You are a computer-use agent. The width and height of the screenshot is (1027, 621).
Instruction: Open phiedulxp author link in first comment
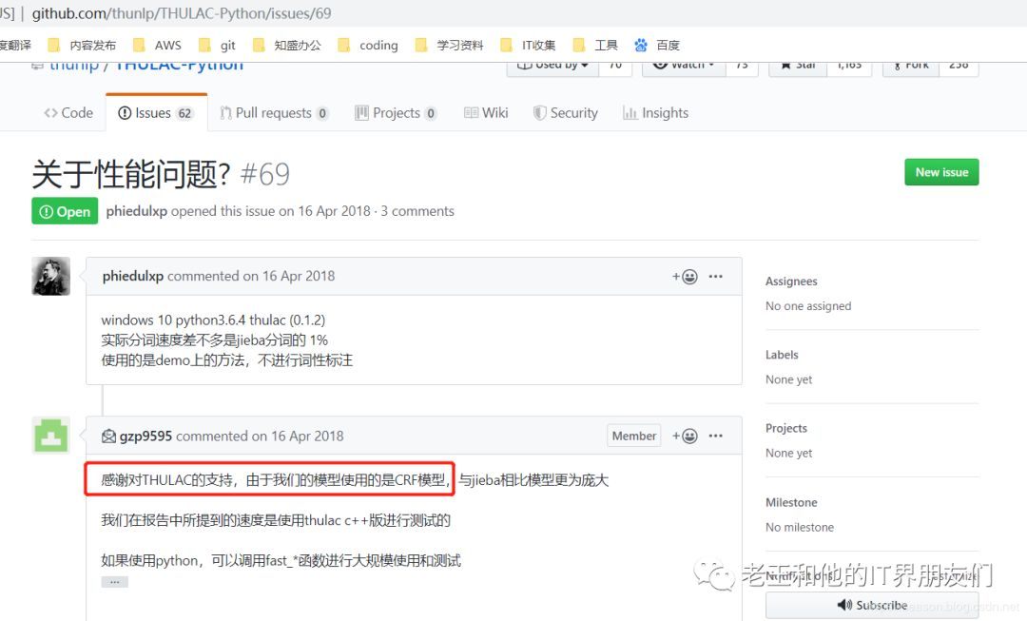132,276
